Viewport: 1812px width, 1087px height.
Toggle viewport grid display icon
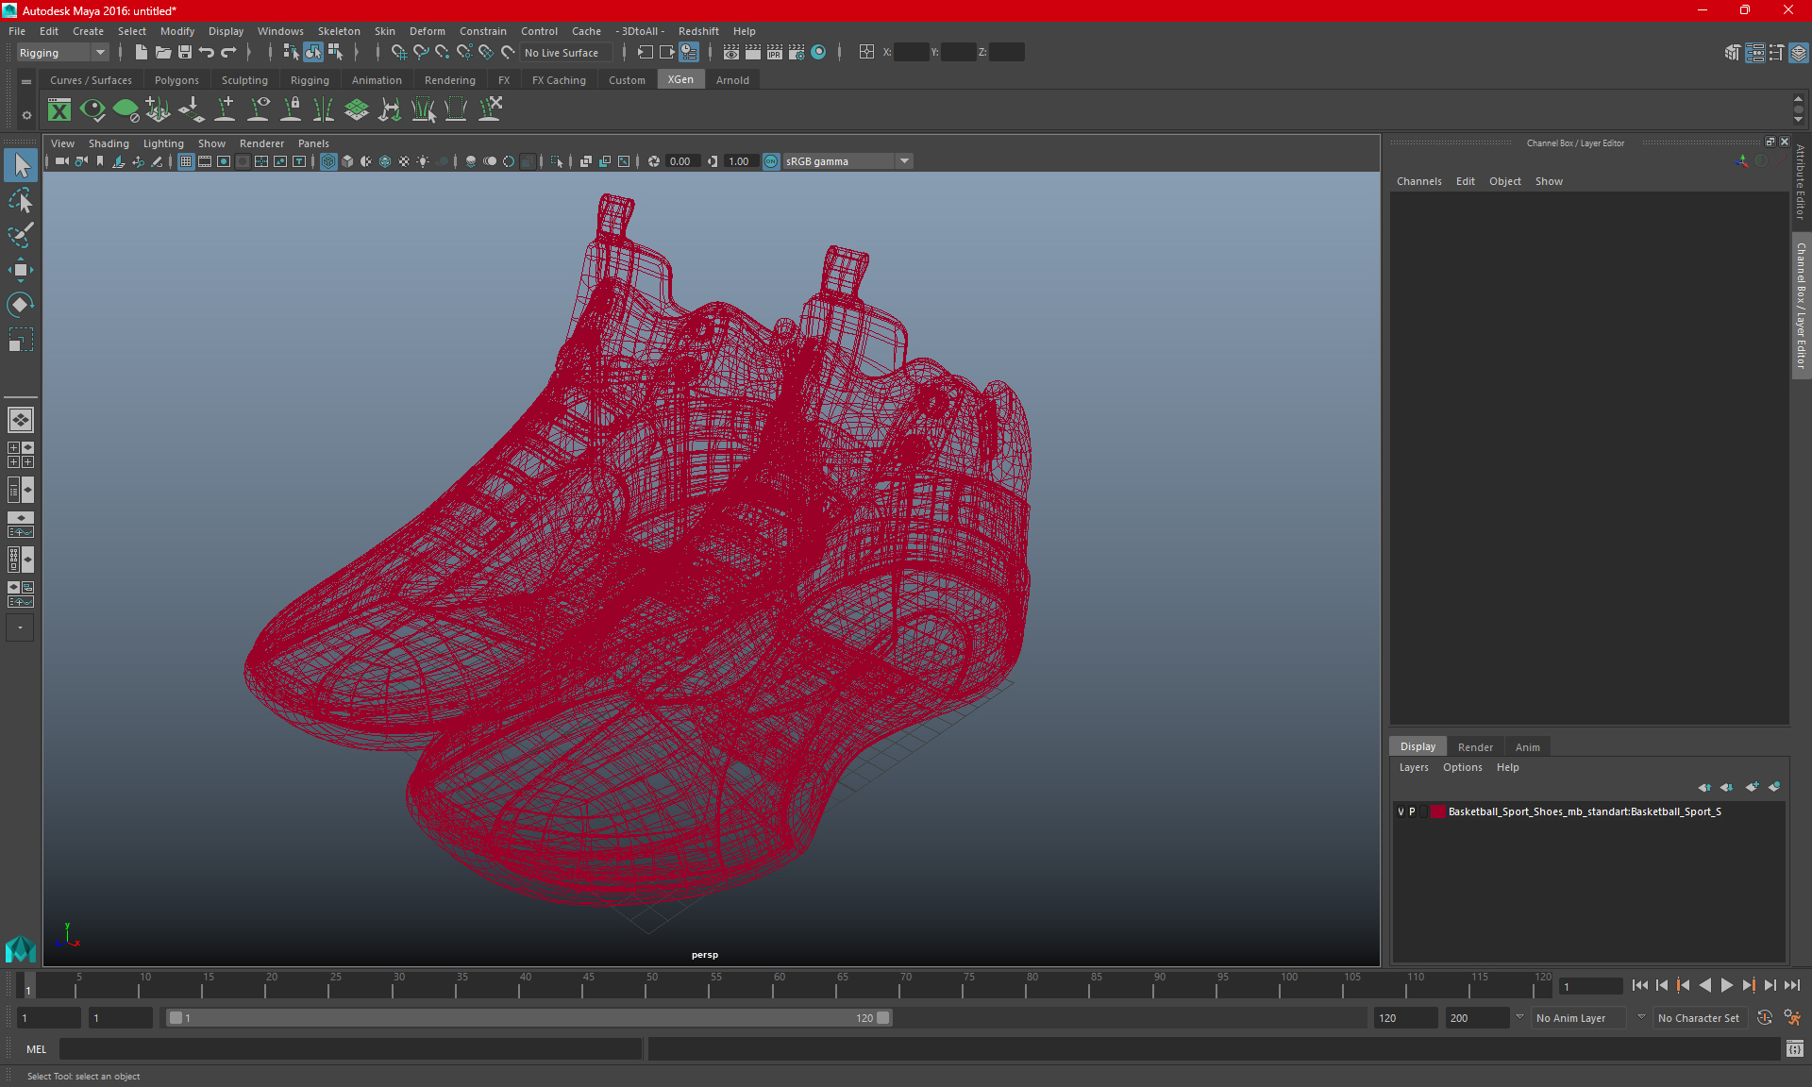[x=186, y=161]
